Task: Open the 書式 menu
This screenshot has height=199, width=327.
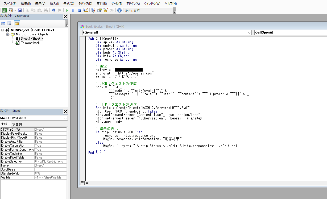Action: coord(69,4)
